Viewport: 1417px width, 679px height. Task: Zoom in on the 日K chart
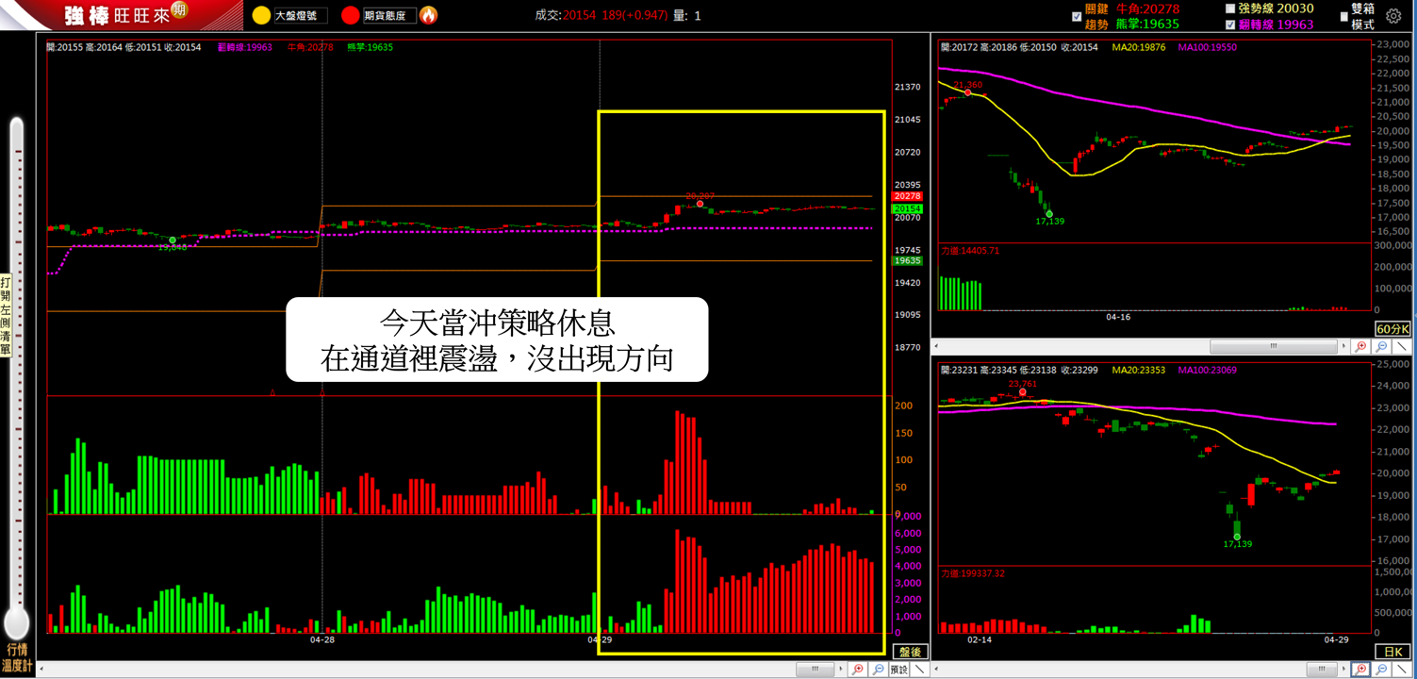[1360, 670]
